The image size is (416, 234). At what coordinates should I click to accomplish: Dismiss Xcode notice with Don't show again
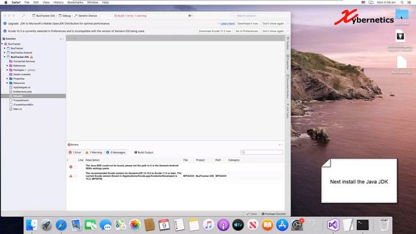tap(273, 31)
